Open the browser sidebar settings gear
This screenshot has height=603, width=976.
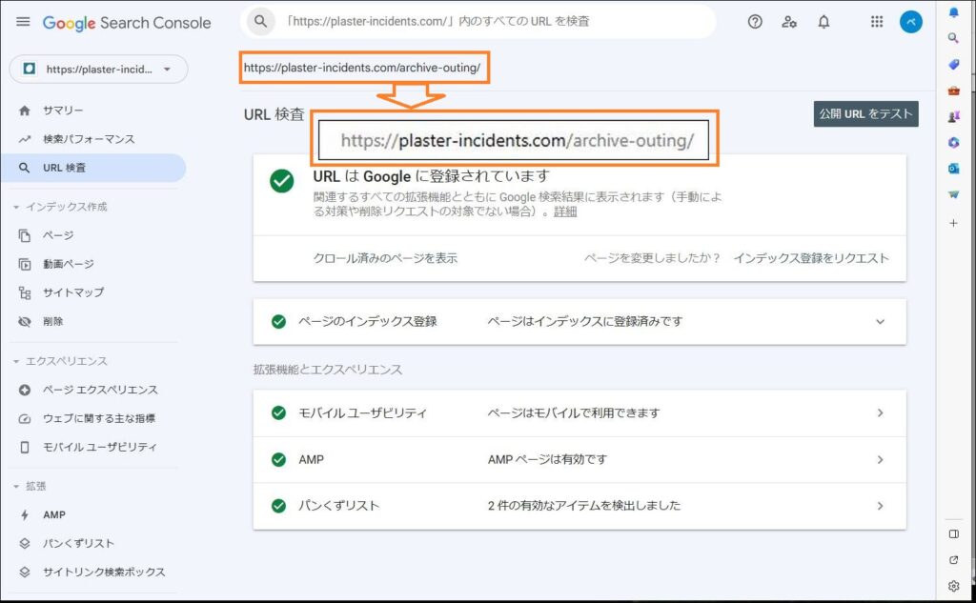tap(953, 586)
